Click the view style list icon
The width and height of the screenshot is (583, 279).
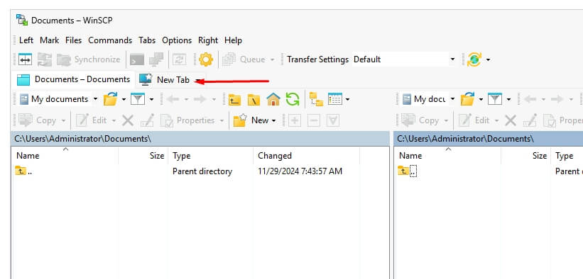coord(335,99)
